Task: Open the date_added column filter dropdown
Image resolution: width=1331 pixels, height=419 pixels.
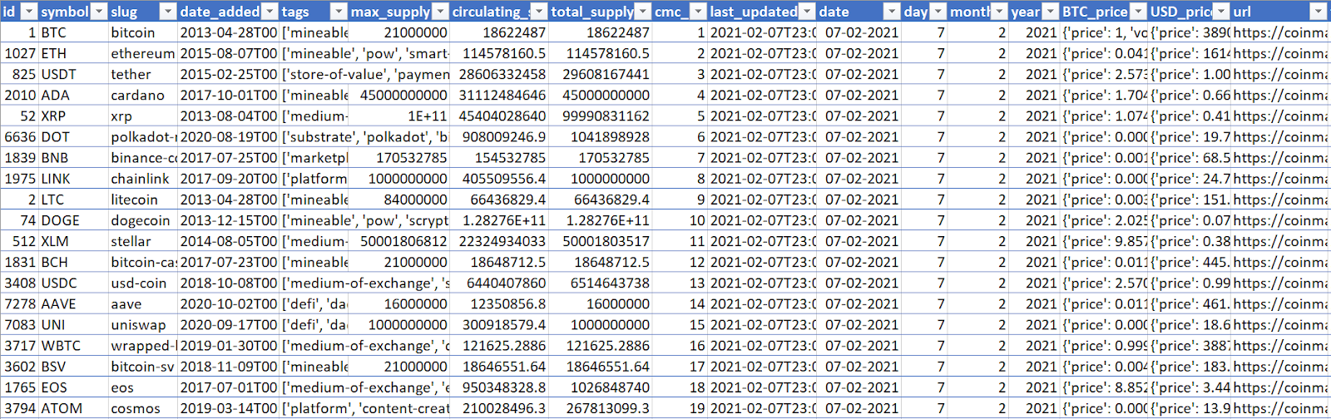Action: pos(270,12)
